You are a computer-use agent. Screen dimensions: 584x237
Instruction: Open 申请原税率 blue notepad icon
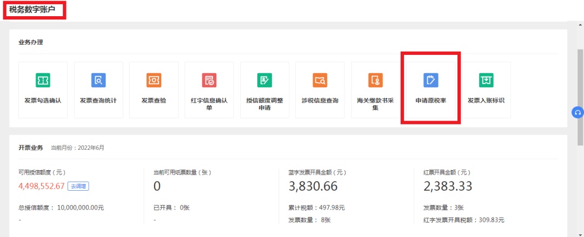[430, 80]
